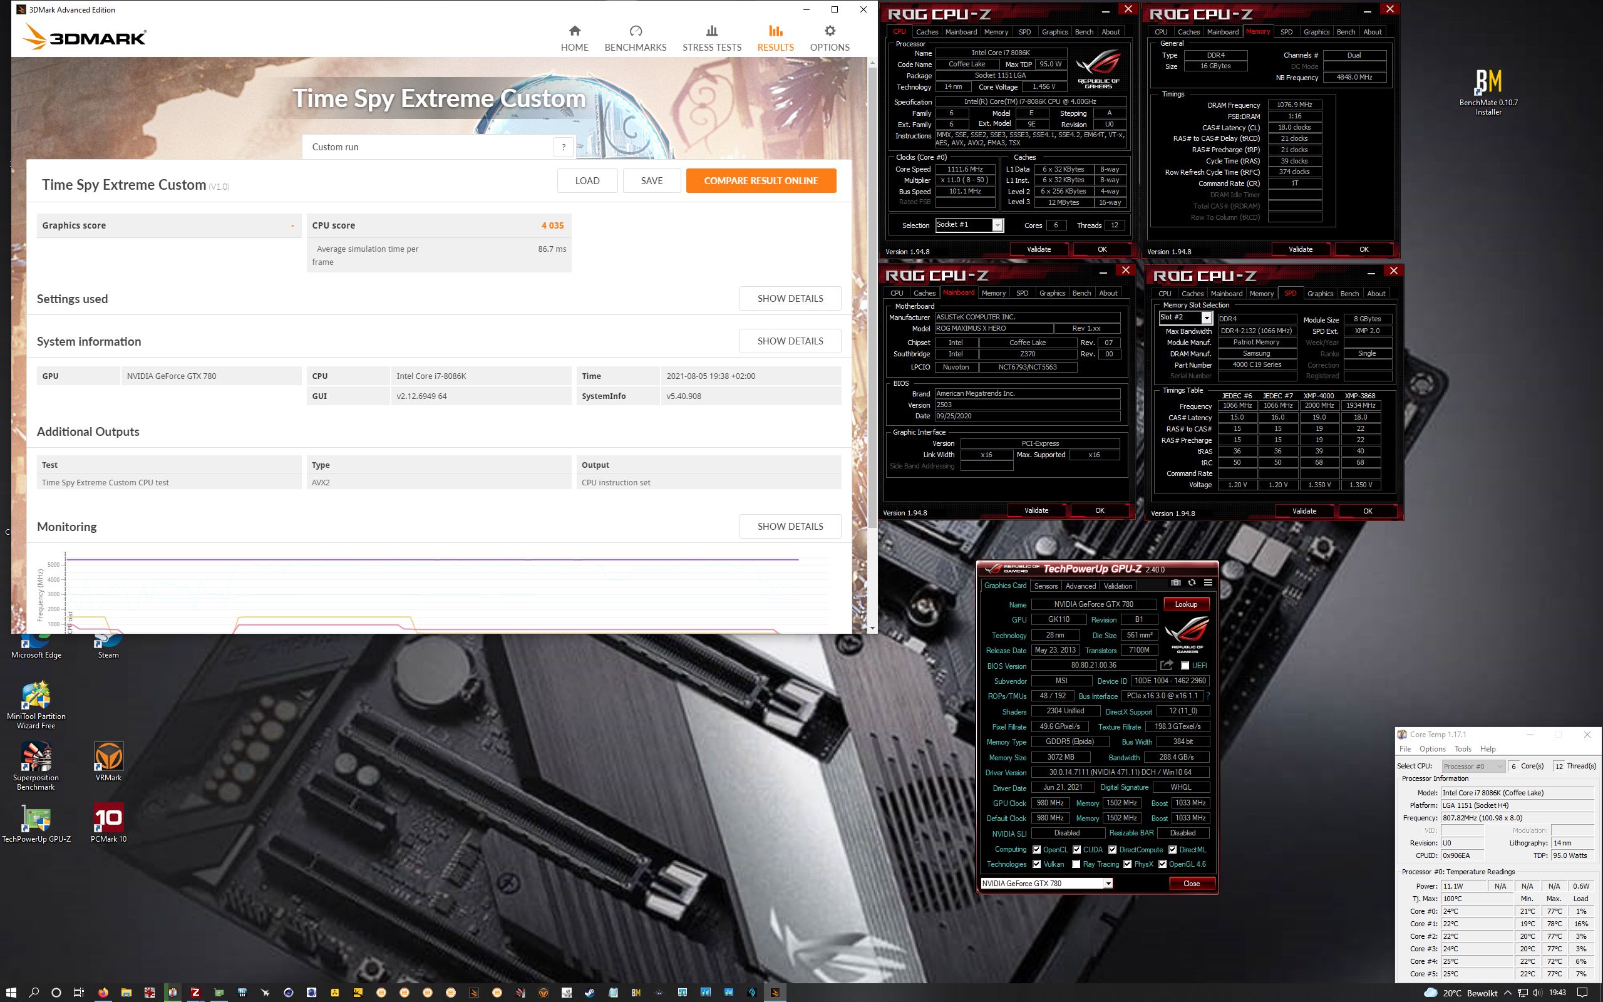Click COMPARE RESULT ONLINE button
The width and height of the screenshot is (1603, 1002).
761,181
